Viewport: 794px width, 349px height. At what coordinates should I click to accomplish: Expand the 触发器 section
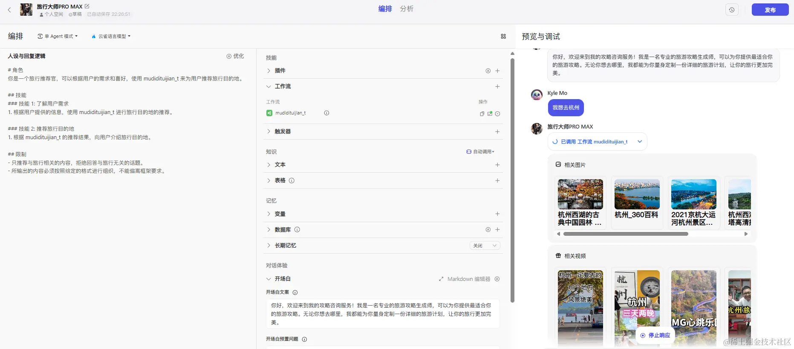[269, 132]
